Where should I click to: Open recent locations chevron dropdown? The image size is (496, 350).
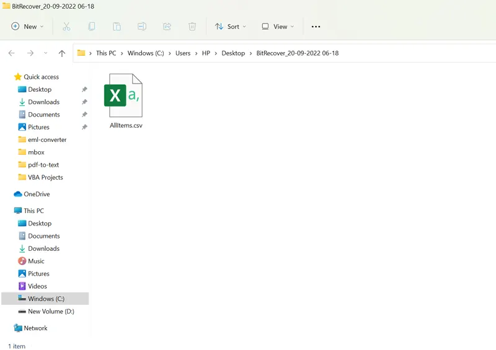coord(45,53)
